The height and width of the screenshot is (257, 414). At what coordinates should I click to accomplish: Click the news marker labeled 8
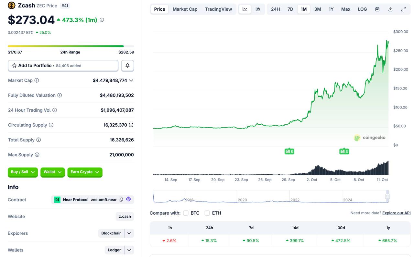pyautogui.click(x=289, y=151)
